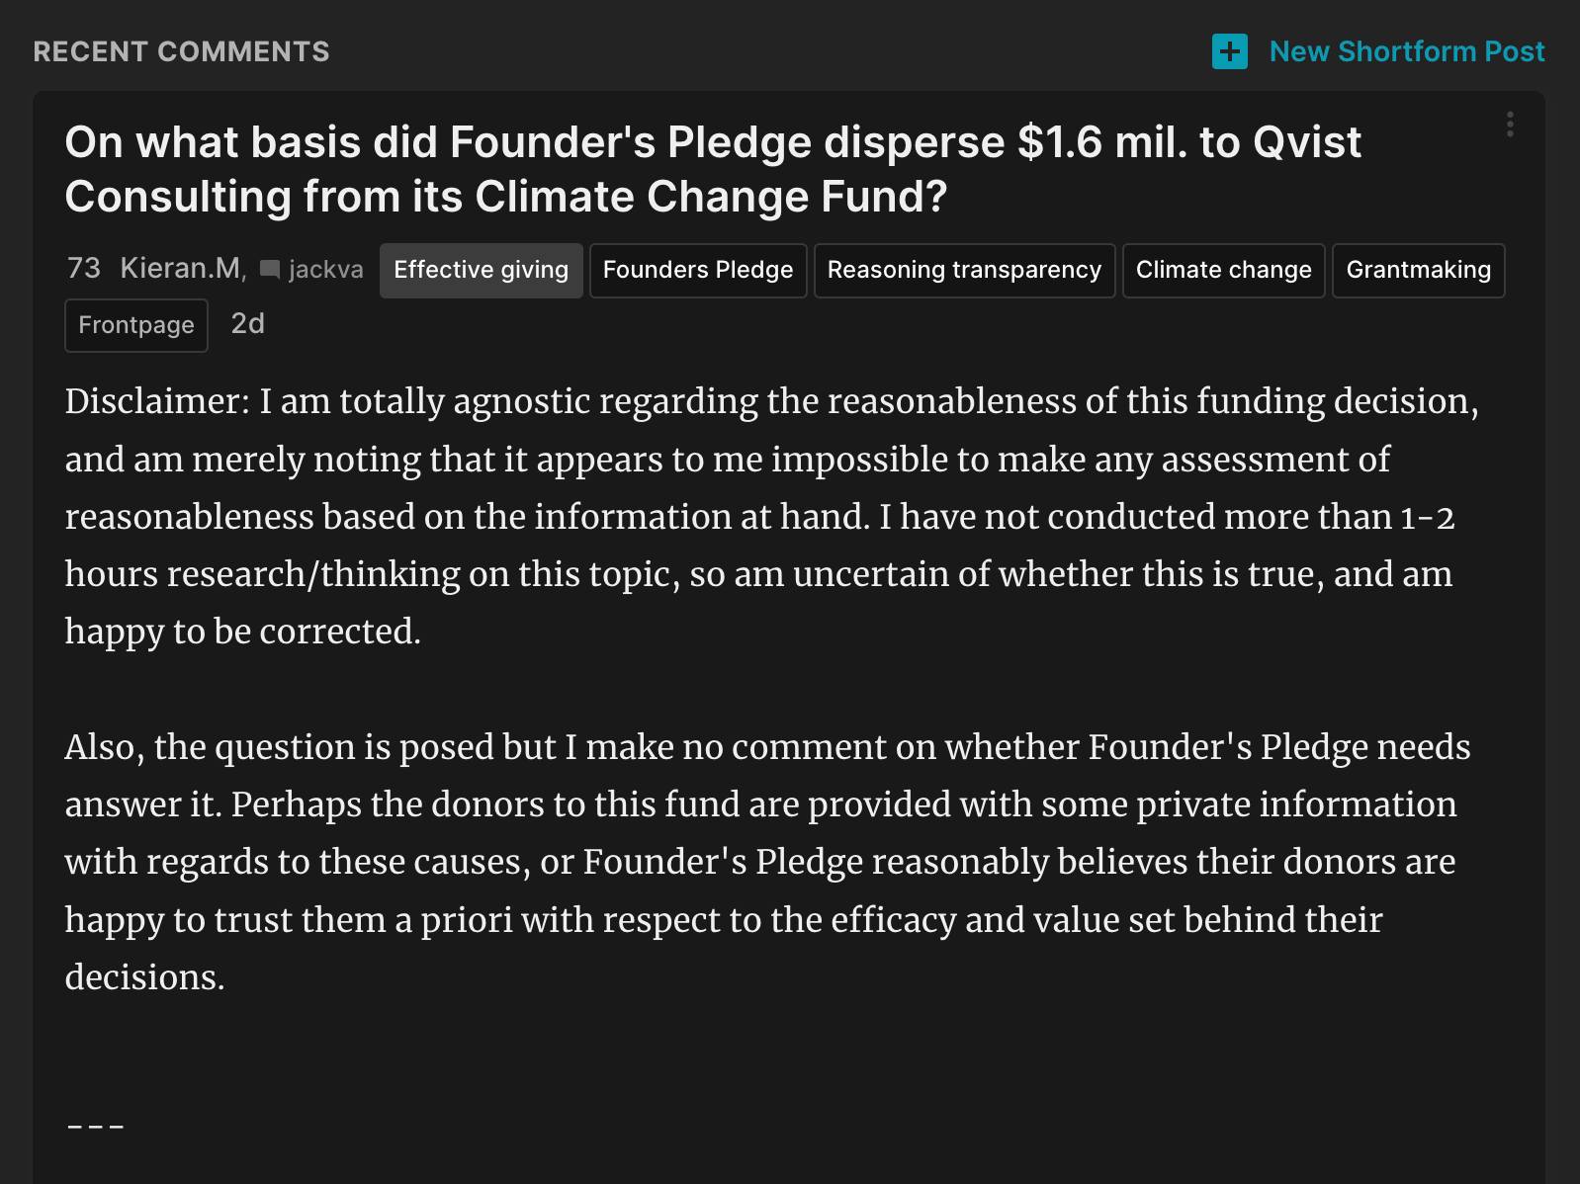Open commenter jackva's profile
Image resolution: width=1580 pixels, height=1184 pixels.
coord(325,270)
